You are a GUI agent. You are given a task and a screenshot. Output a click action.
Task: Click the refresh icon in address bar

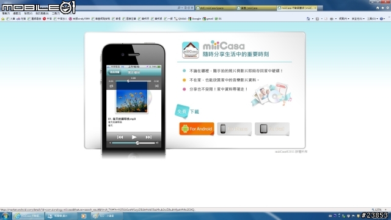[x=189, y=8]
